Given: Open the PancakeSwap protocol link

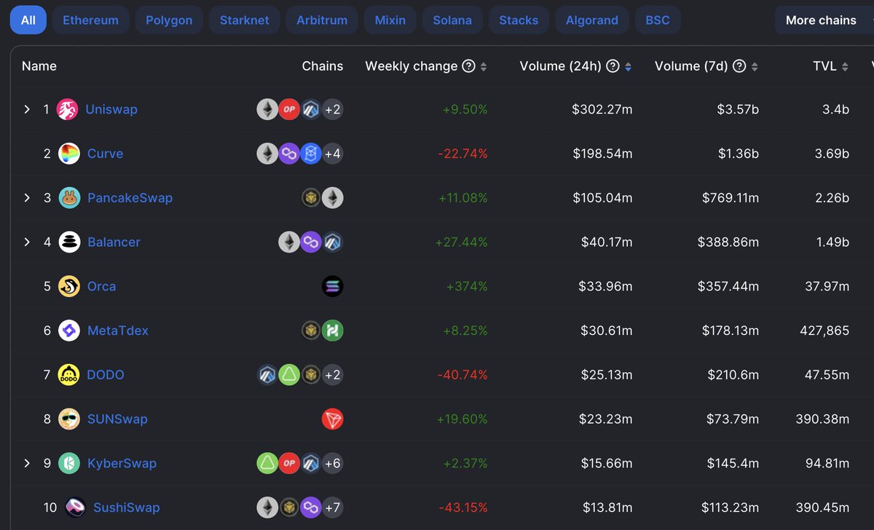Looking at the screenshot, I should click(x=130, y=198).
